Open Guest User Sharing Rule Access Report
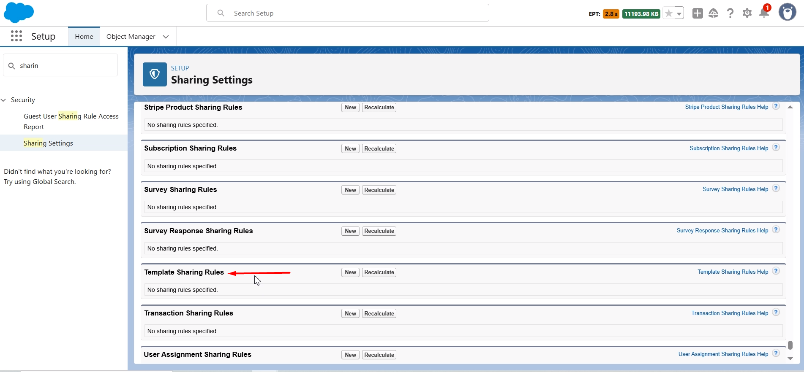The image size is (804, 372). tap(71, 121)
